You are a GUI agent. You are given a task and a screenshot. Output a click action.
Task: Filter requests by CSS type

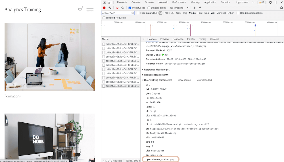(179, 13)
